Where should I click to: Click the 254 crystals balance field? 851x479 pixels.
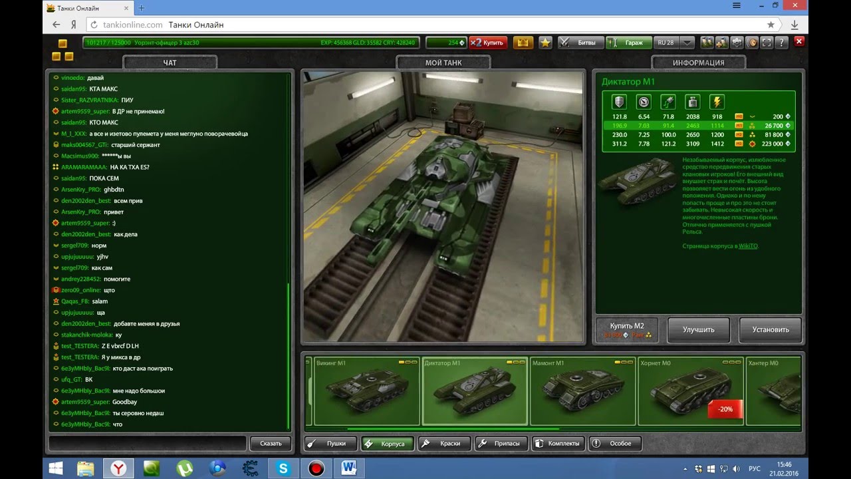[446, 43]
